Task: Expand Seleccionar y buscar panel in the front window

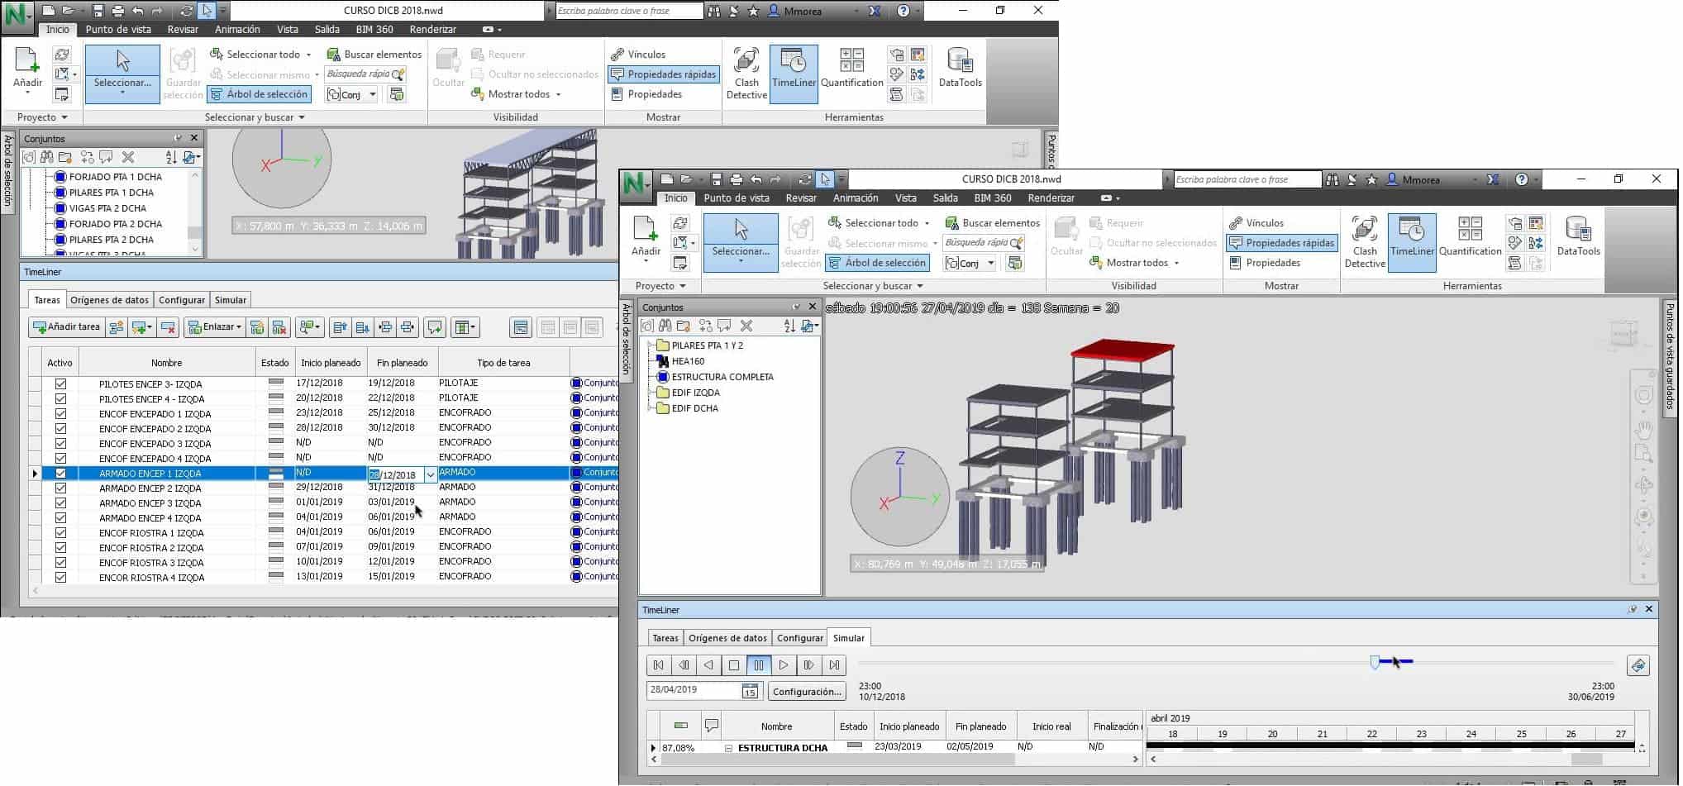Action: (x=873, y=286)
